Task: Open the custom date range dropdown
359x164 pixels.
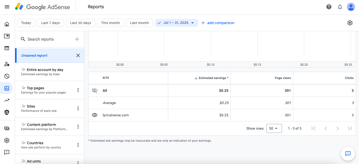Action: point(176,23)
